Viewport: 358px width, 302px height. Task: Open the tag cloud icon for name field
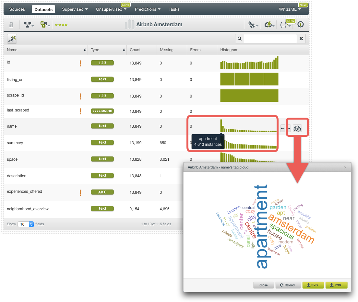pyautogui.click(x=297, y=129)
